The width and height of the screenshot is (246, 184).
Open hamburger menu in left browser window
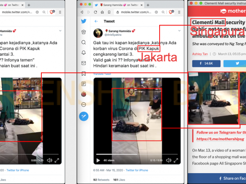[x=60, y=12]
